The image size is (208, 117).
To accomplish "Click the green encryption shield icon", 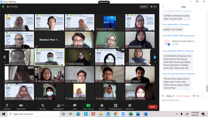I will point(3,6).
